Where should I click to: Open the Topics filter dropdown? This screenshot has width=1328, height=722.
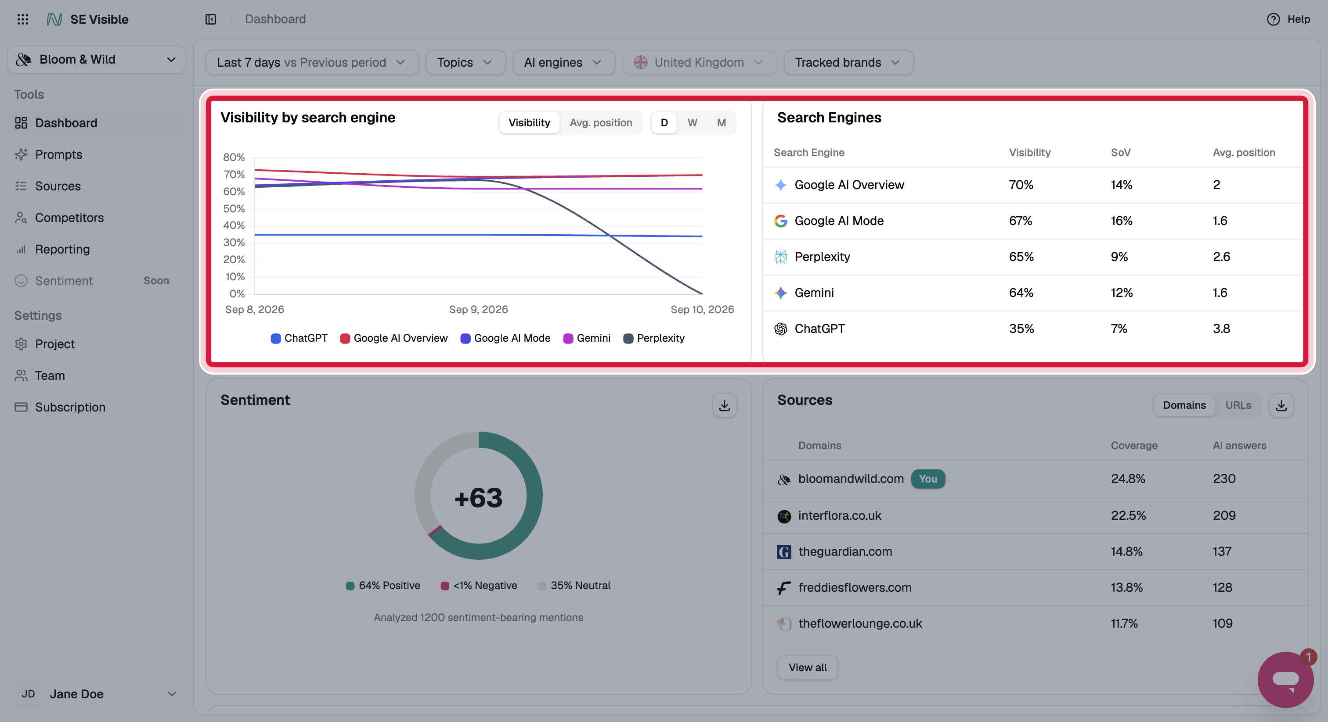click(465, 62)
